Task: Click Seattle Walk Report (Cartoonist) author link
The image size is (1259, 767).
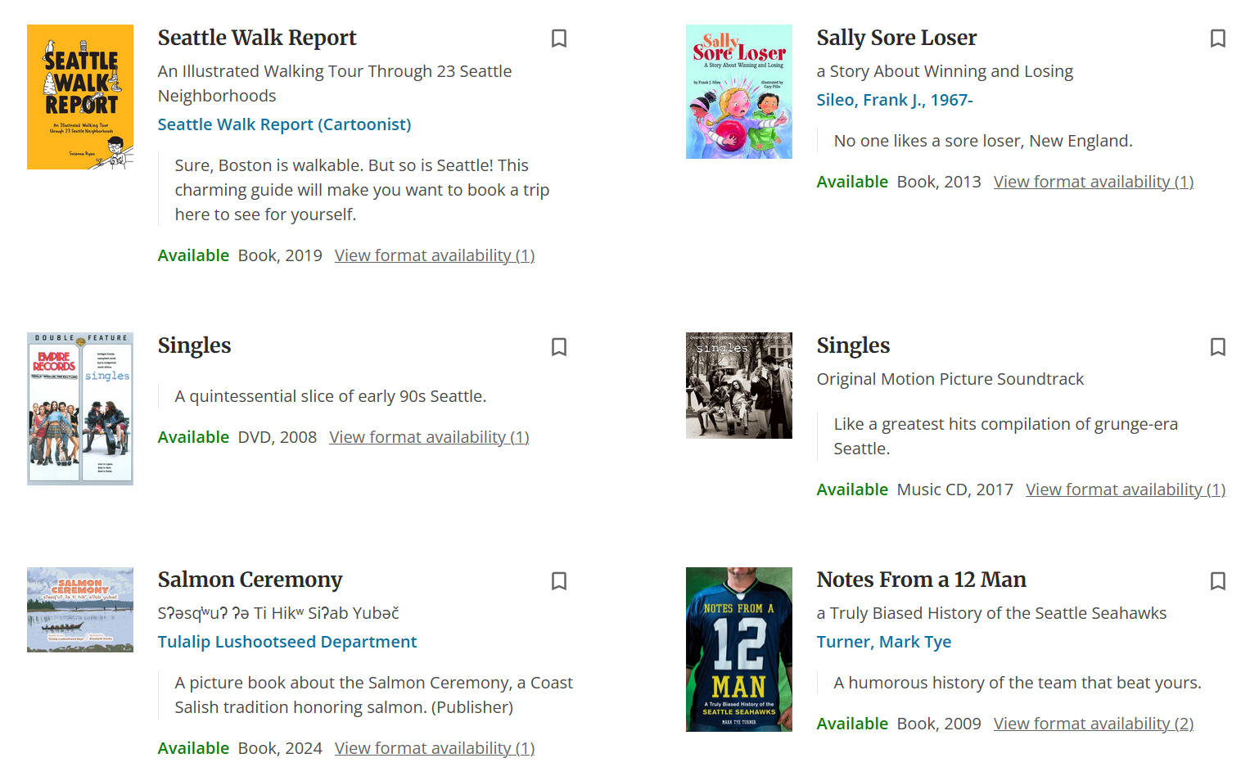Action: point(284,124)
